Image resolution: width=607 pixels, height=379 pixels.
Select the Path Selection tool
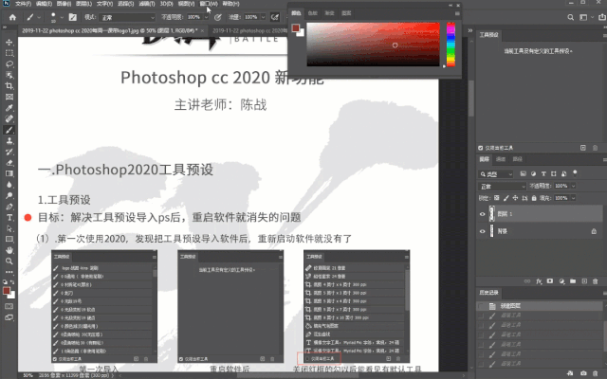pyautogui.click(x=9, y=228)
